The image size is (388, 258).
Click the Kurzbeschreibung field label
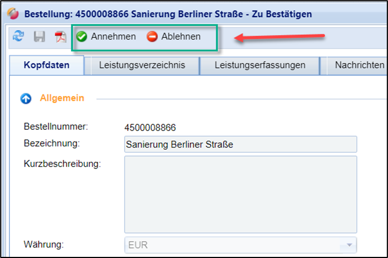click(62, 164)
